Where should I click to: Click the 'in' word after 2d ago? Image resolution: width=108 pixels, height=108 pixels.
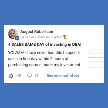coord(32,37)
